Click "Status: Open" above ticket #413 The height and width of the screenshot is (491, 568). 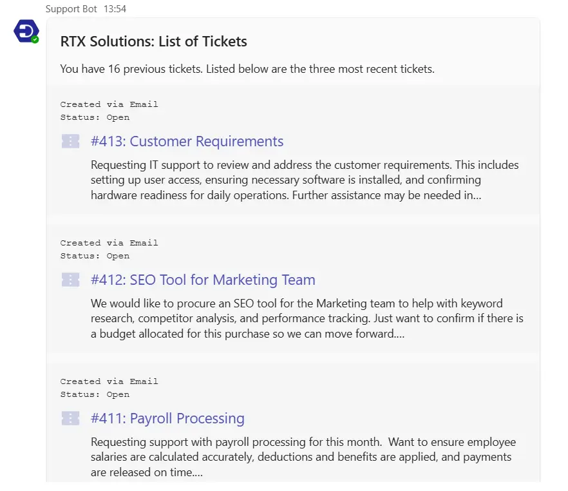[x=95, y=117]
